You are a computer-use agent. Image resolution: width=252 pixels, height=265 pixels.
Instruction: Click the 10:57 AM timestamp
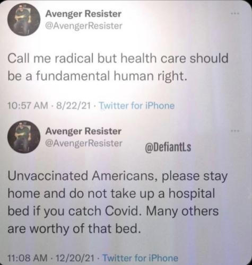[28, 106]
